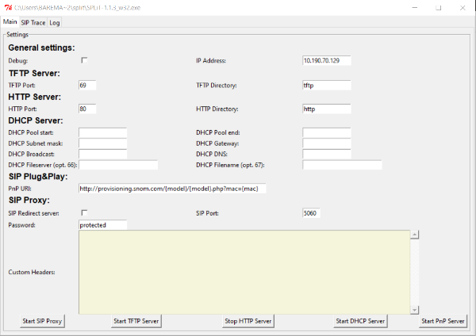Click the TFTP Port field
The width and height of the screenshot is (476, 336).
pos(87,86)
